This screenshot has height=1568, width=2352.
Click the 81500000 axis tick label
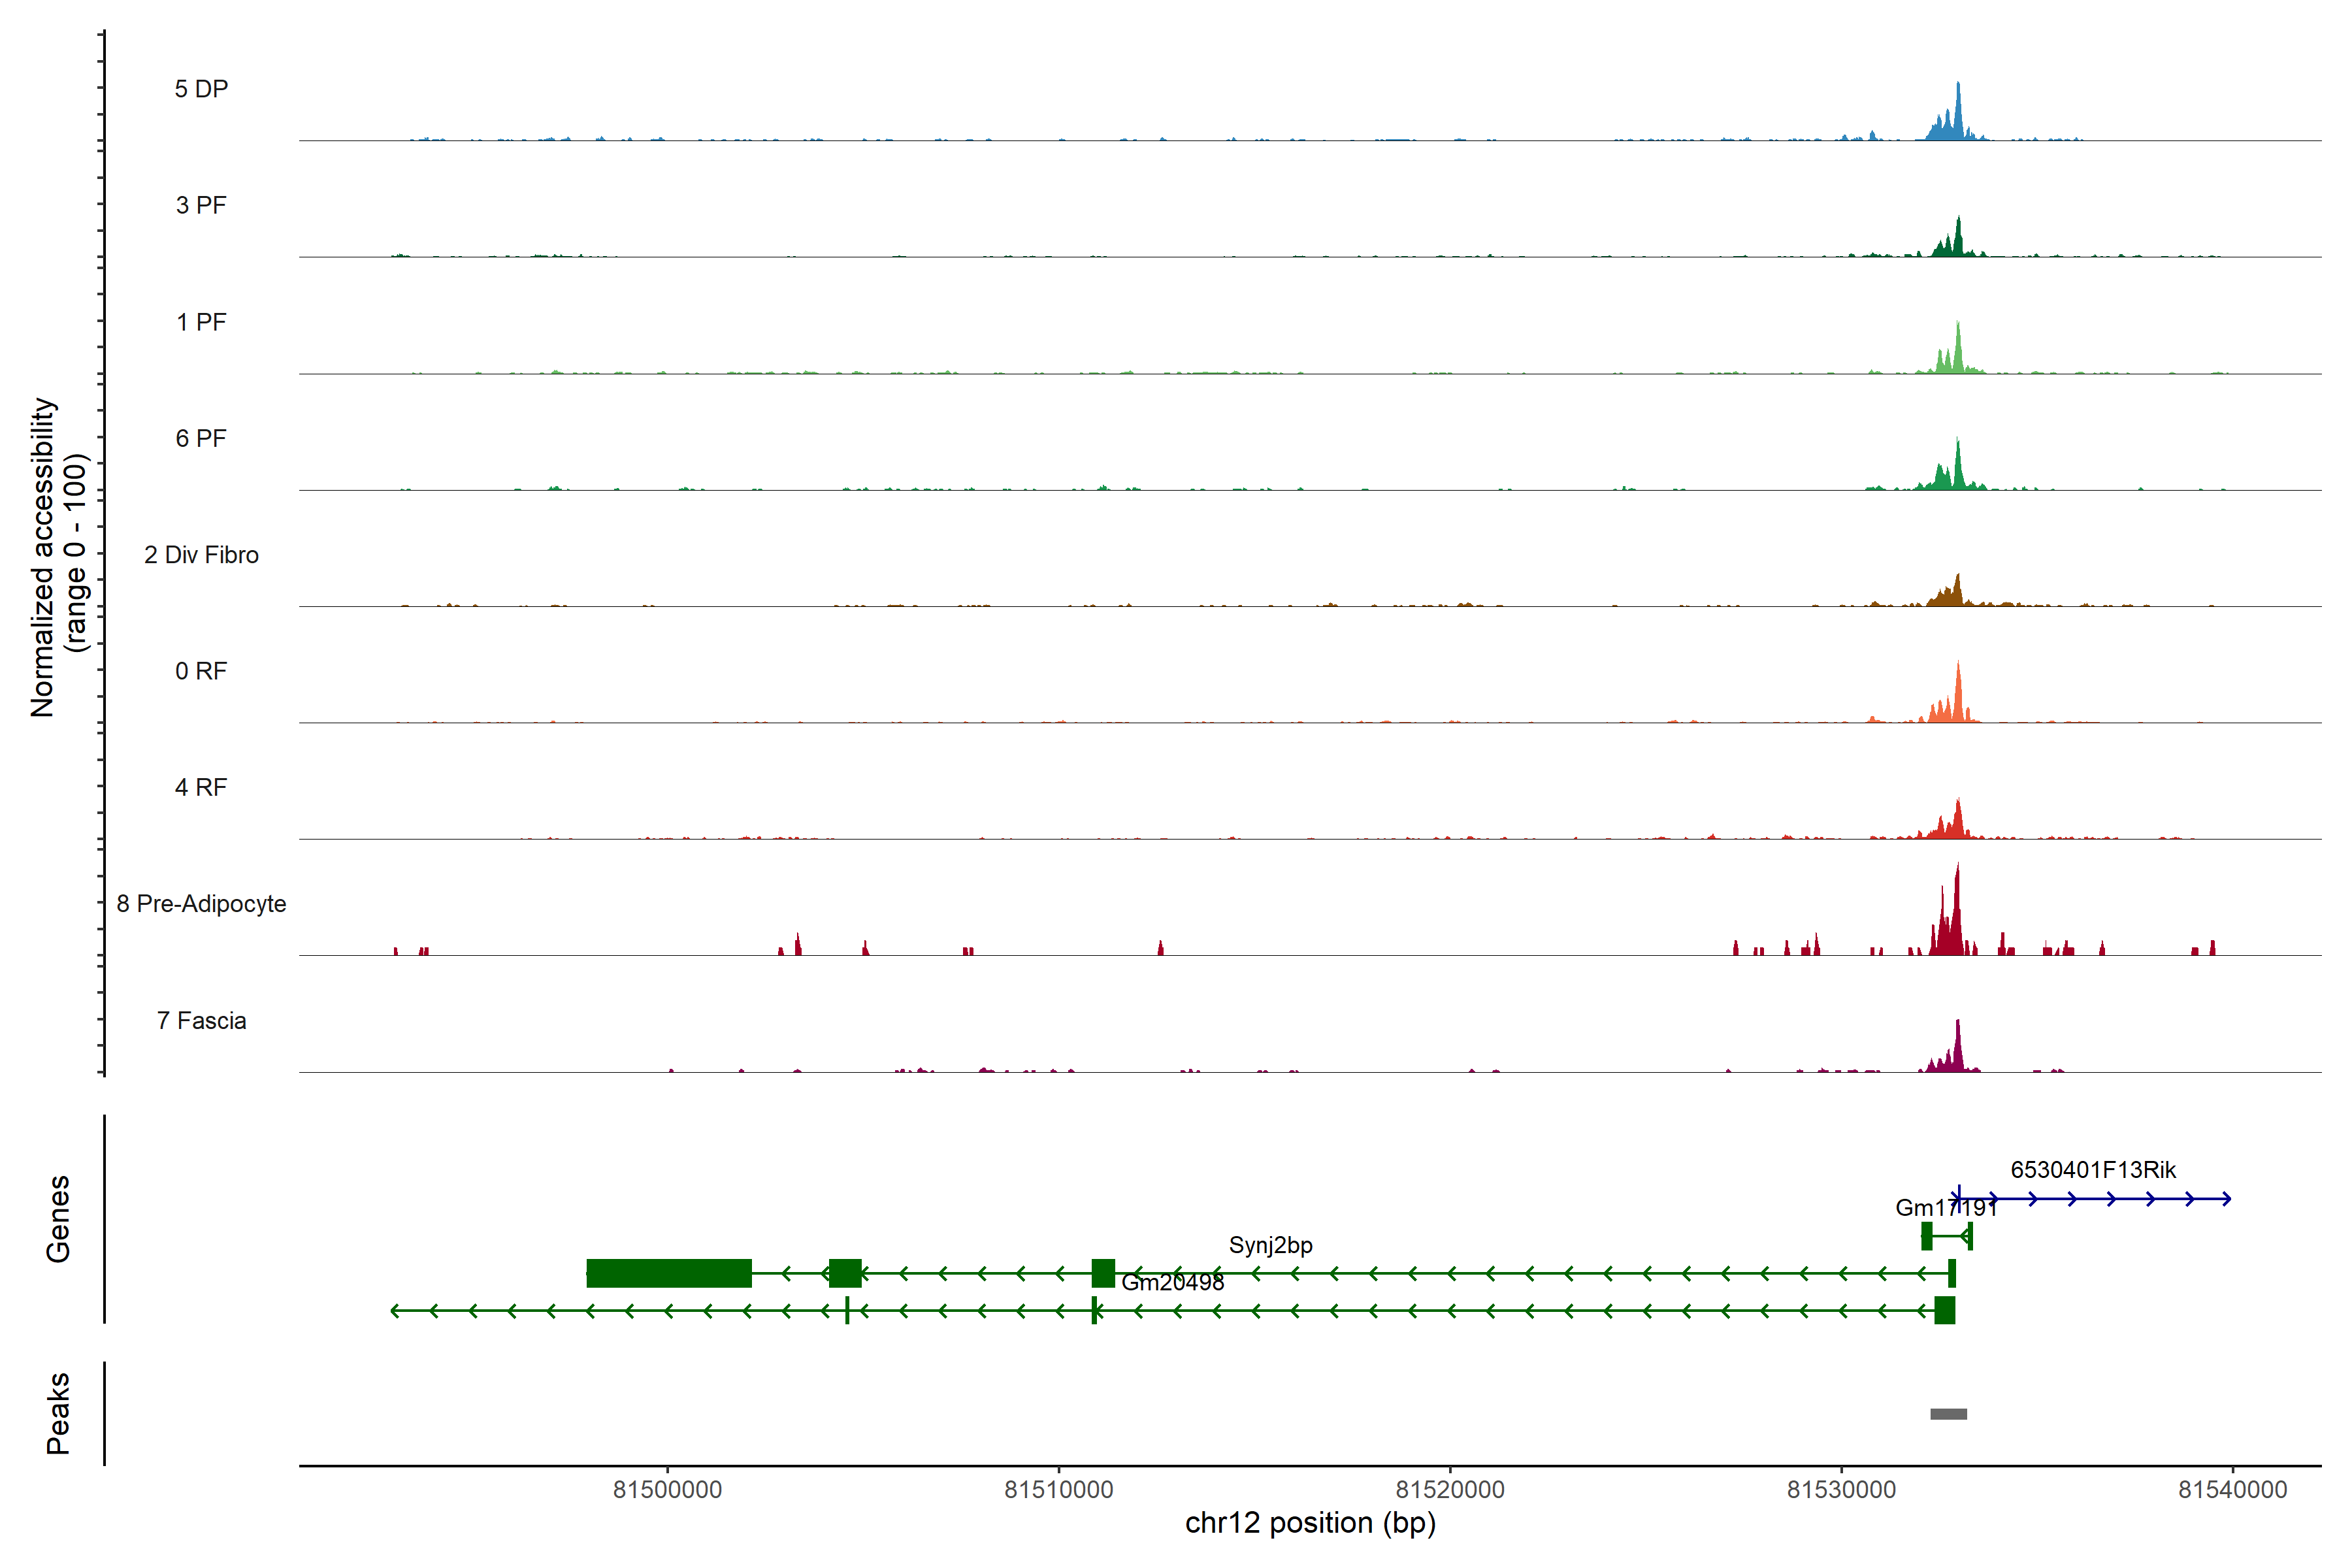coord(667,1490)
